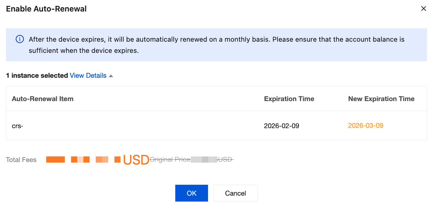The image size is (431, 209).
Task: Click the 2026-02-09 expiration date
Action: click(x=281, y=126)
